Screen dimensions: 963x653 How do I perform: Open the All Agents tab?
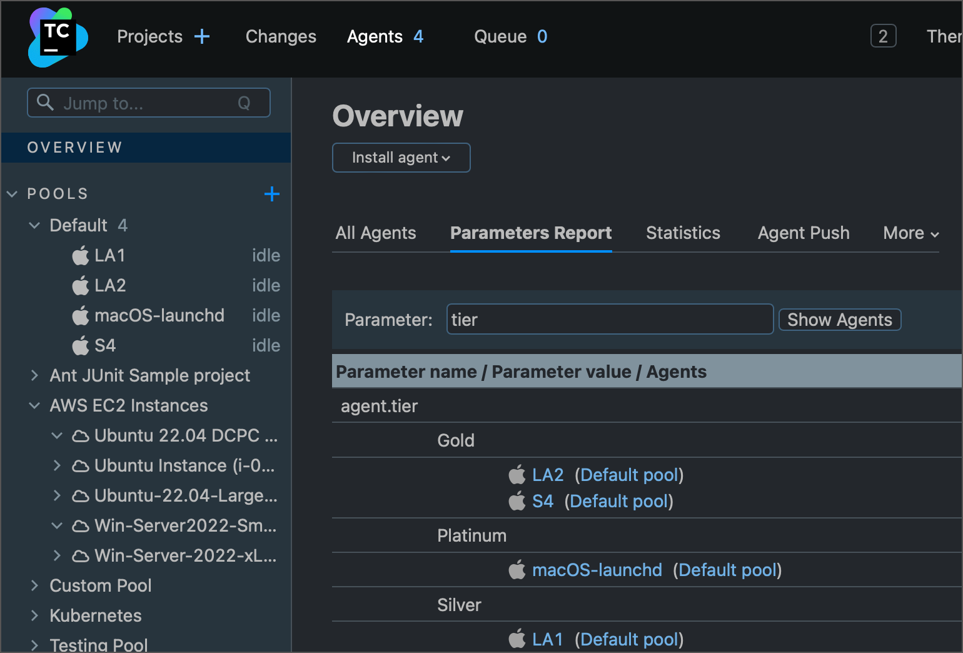(376, 233)
